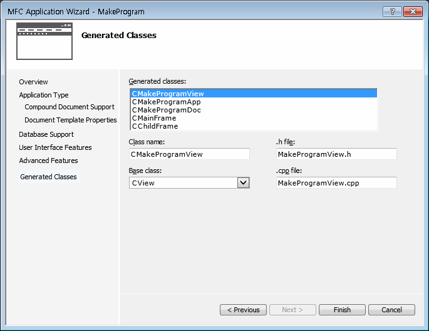Open Advanced Features page
Viewport: 429px width, 331px height.
coord(48,161)
